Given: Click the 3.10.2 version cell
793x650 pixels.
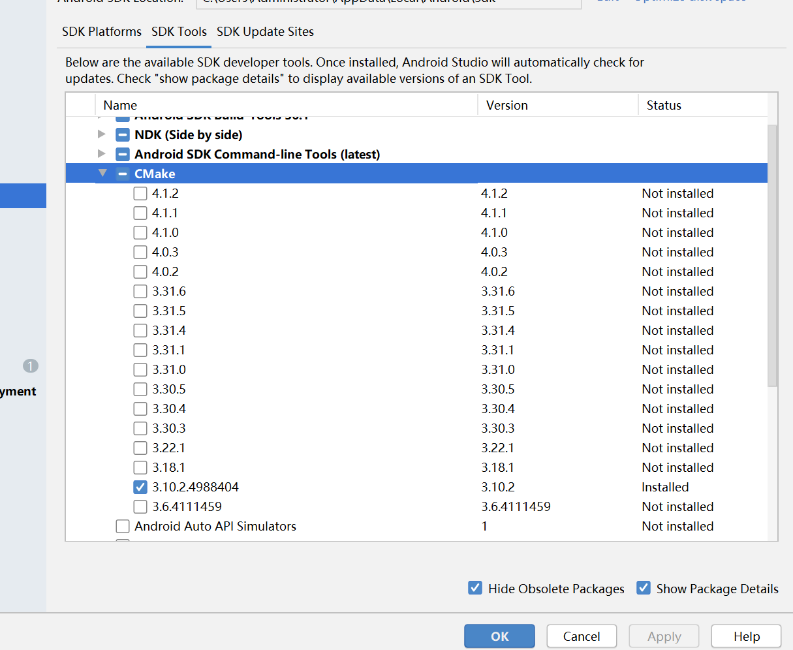Looking at the screenshot, I should (498, 487).
